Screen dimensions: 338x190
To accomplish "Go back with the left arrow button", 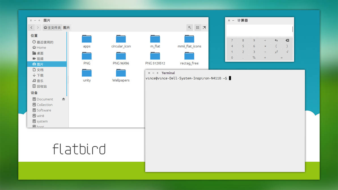I will (x=31, y=28).
